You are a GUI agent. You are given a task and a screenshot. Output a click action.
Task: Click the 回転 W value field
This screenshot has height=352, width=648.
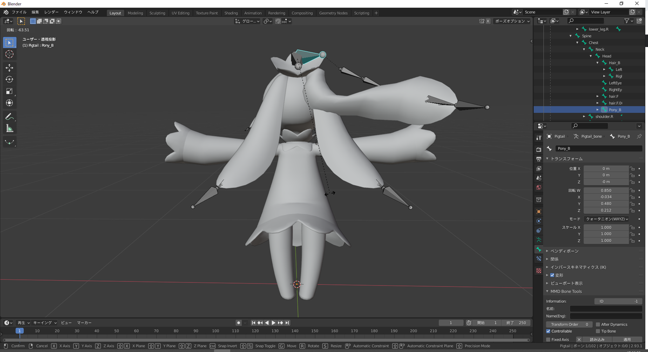(606, 190)
